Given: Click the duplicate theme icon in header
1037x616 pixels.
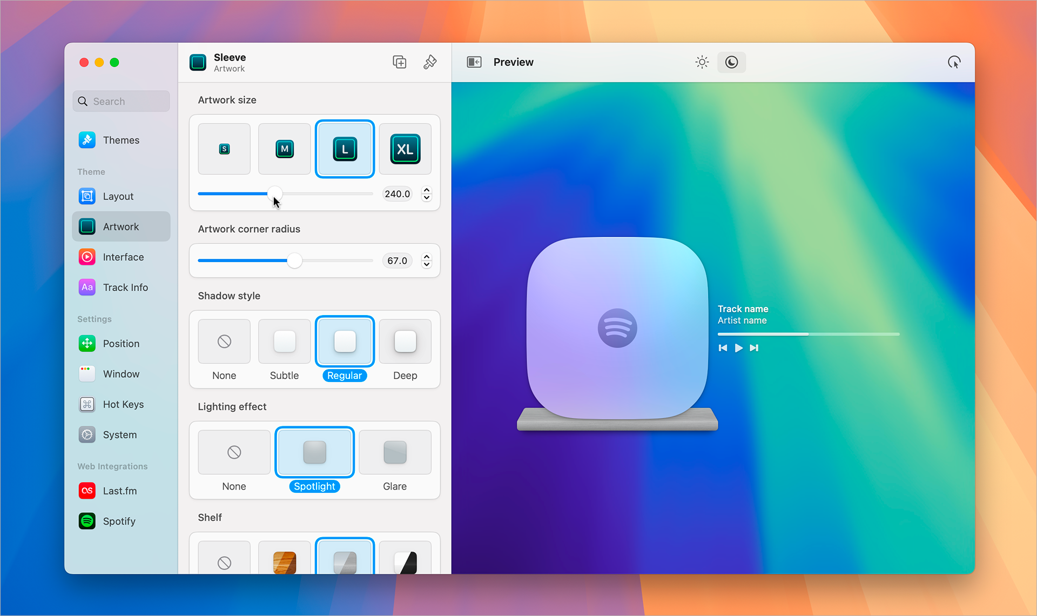Looking at the screenshot, I should [x=400, y=62].
